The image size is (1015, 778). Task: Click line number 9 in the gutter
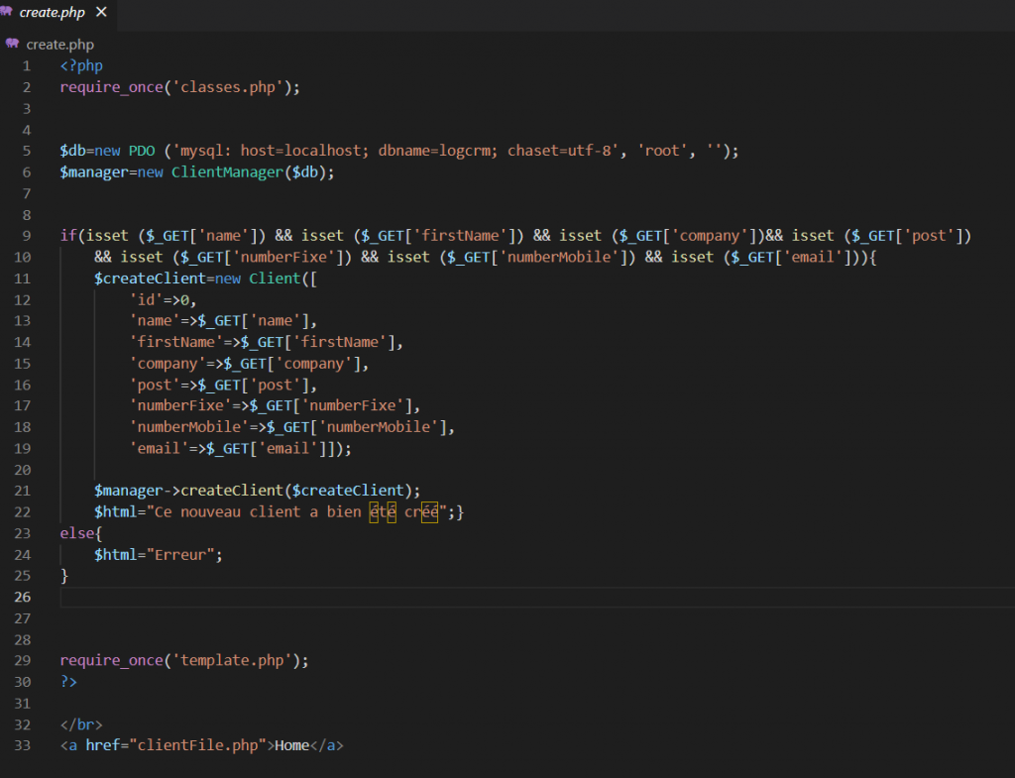27,236
